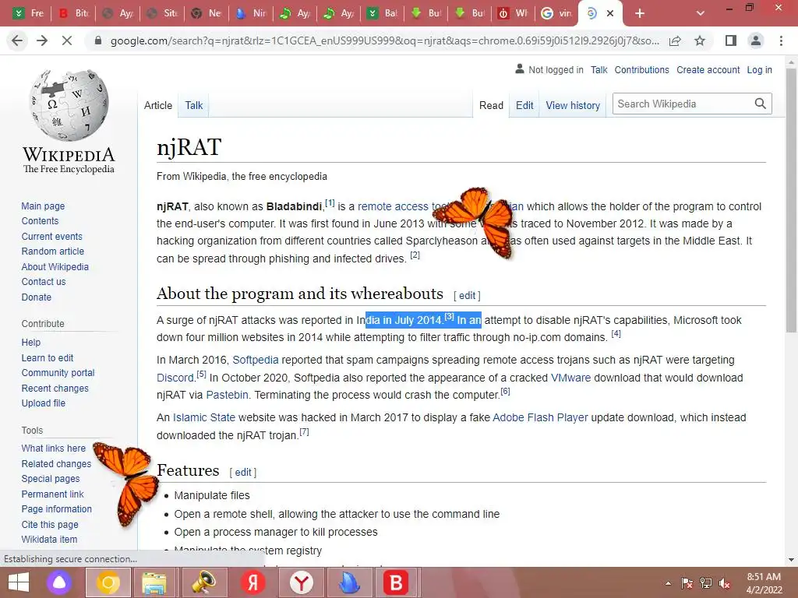Open a new browser tab

[x=640, y=13]
